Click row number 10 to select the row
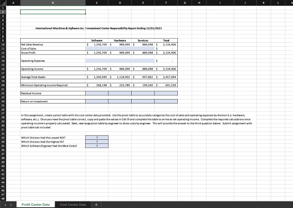This screenshot has width=293, height=208. click(x=3, y=44)
